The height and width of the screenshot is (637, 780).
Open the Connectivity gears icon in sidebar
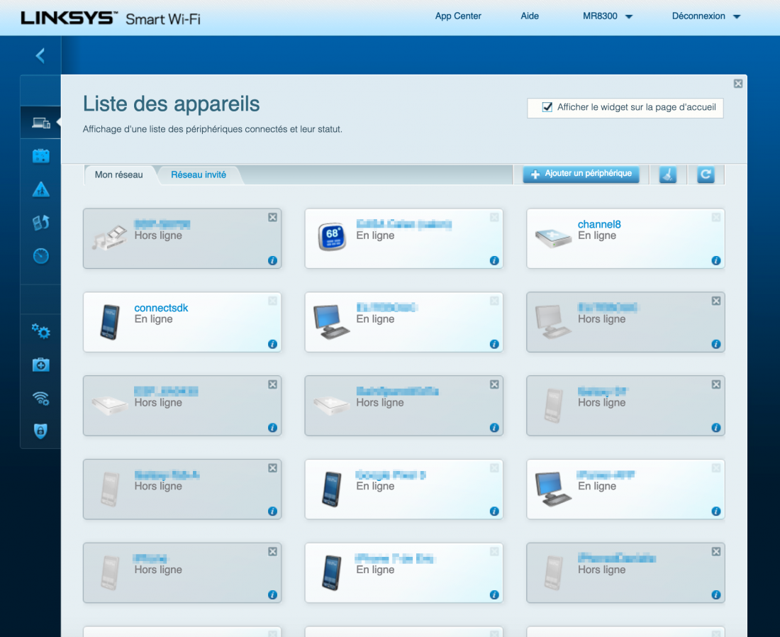41,331
